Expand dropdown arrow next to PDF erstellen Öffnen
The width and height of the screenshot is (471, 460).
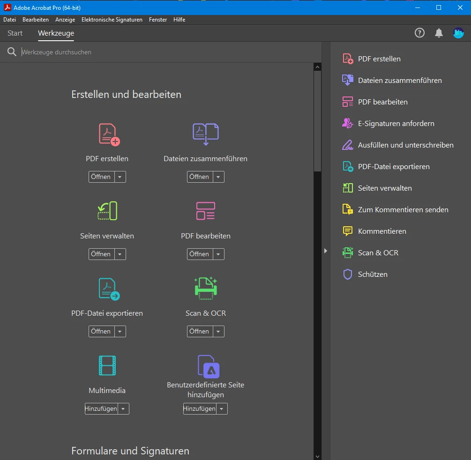click(x=120, y=177)
